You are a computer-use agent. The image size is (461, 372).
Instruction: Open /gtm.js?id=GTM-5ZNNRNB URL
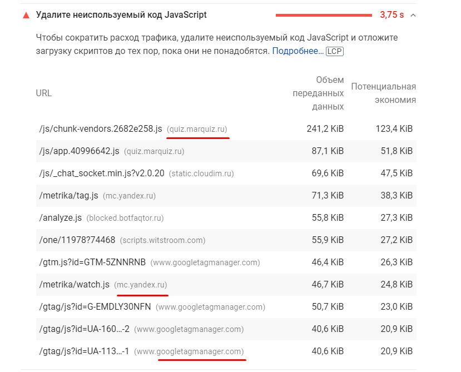click(x=92, y=262)
